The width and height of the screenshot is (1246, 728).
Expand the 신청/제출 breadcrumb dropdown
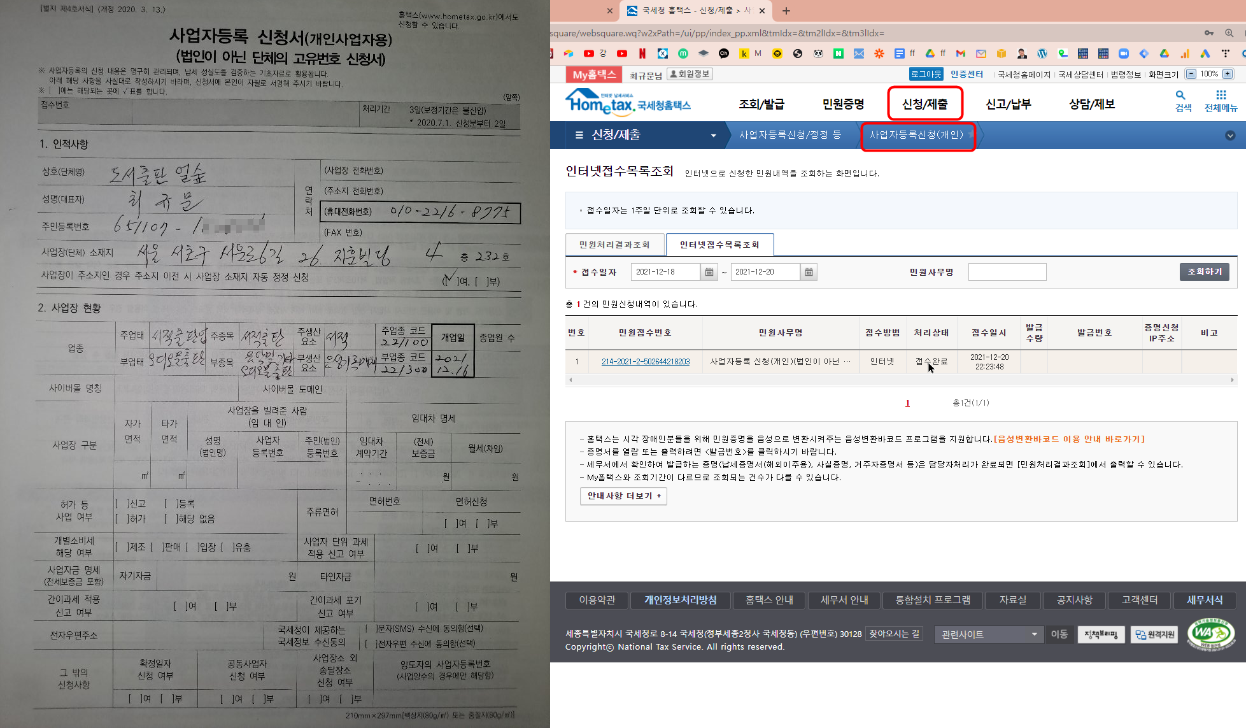pyautogui.click(x=713, y=135)
